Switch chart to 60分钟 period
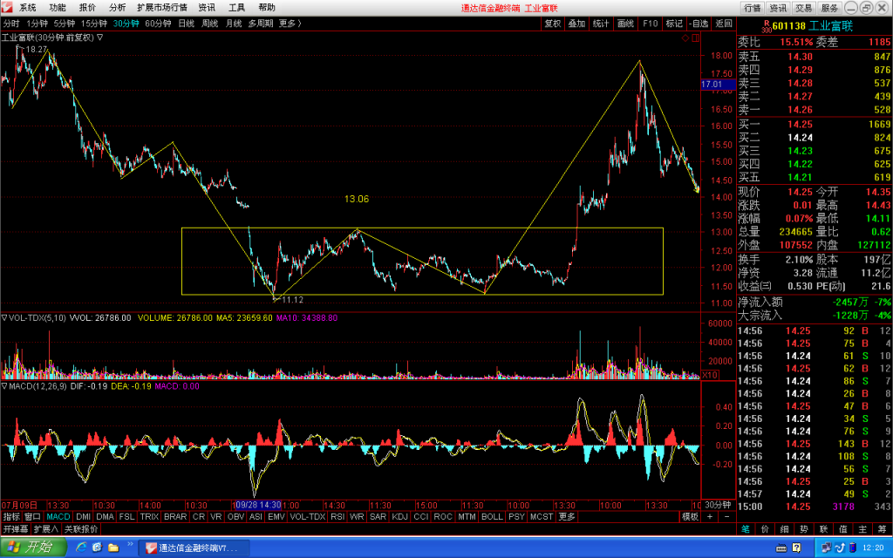 158,24
